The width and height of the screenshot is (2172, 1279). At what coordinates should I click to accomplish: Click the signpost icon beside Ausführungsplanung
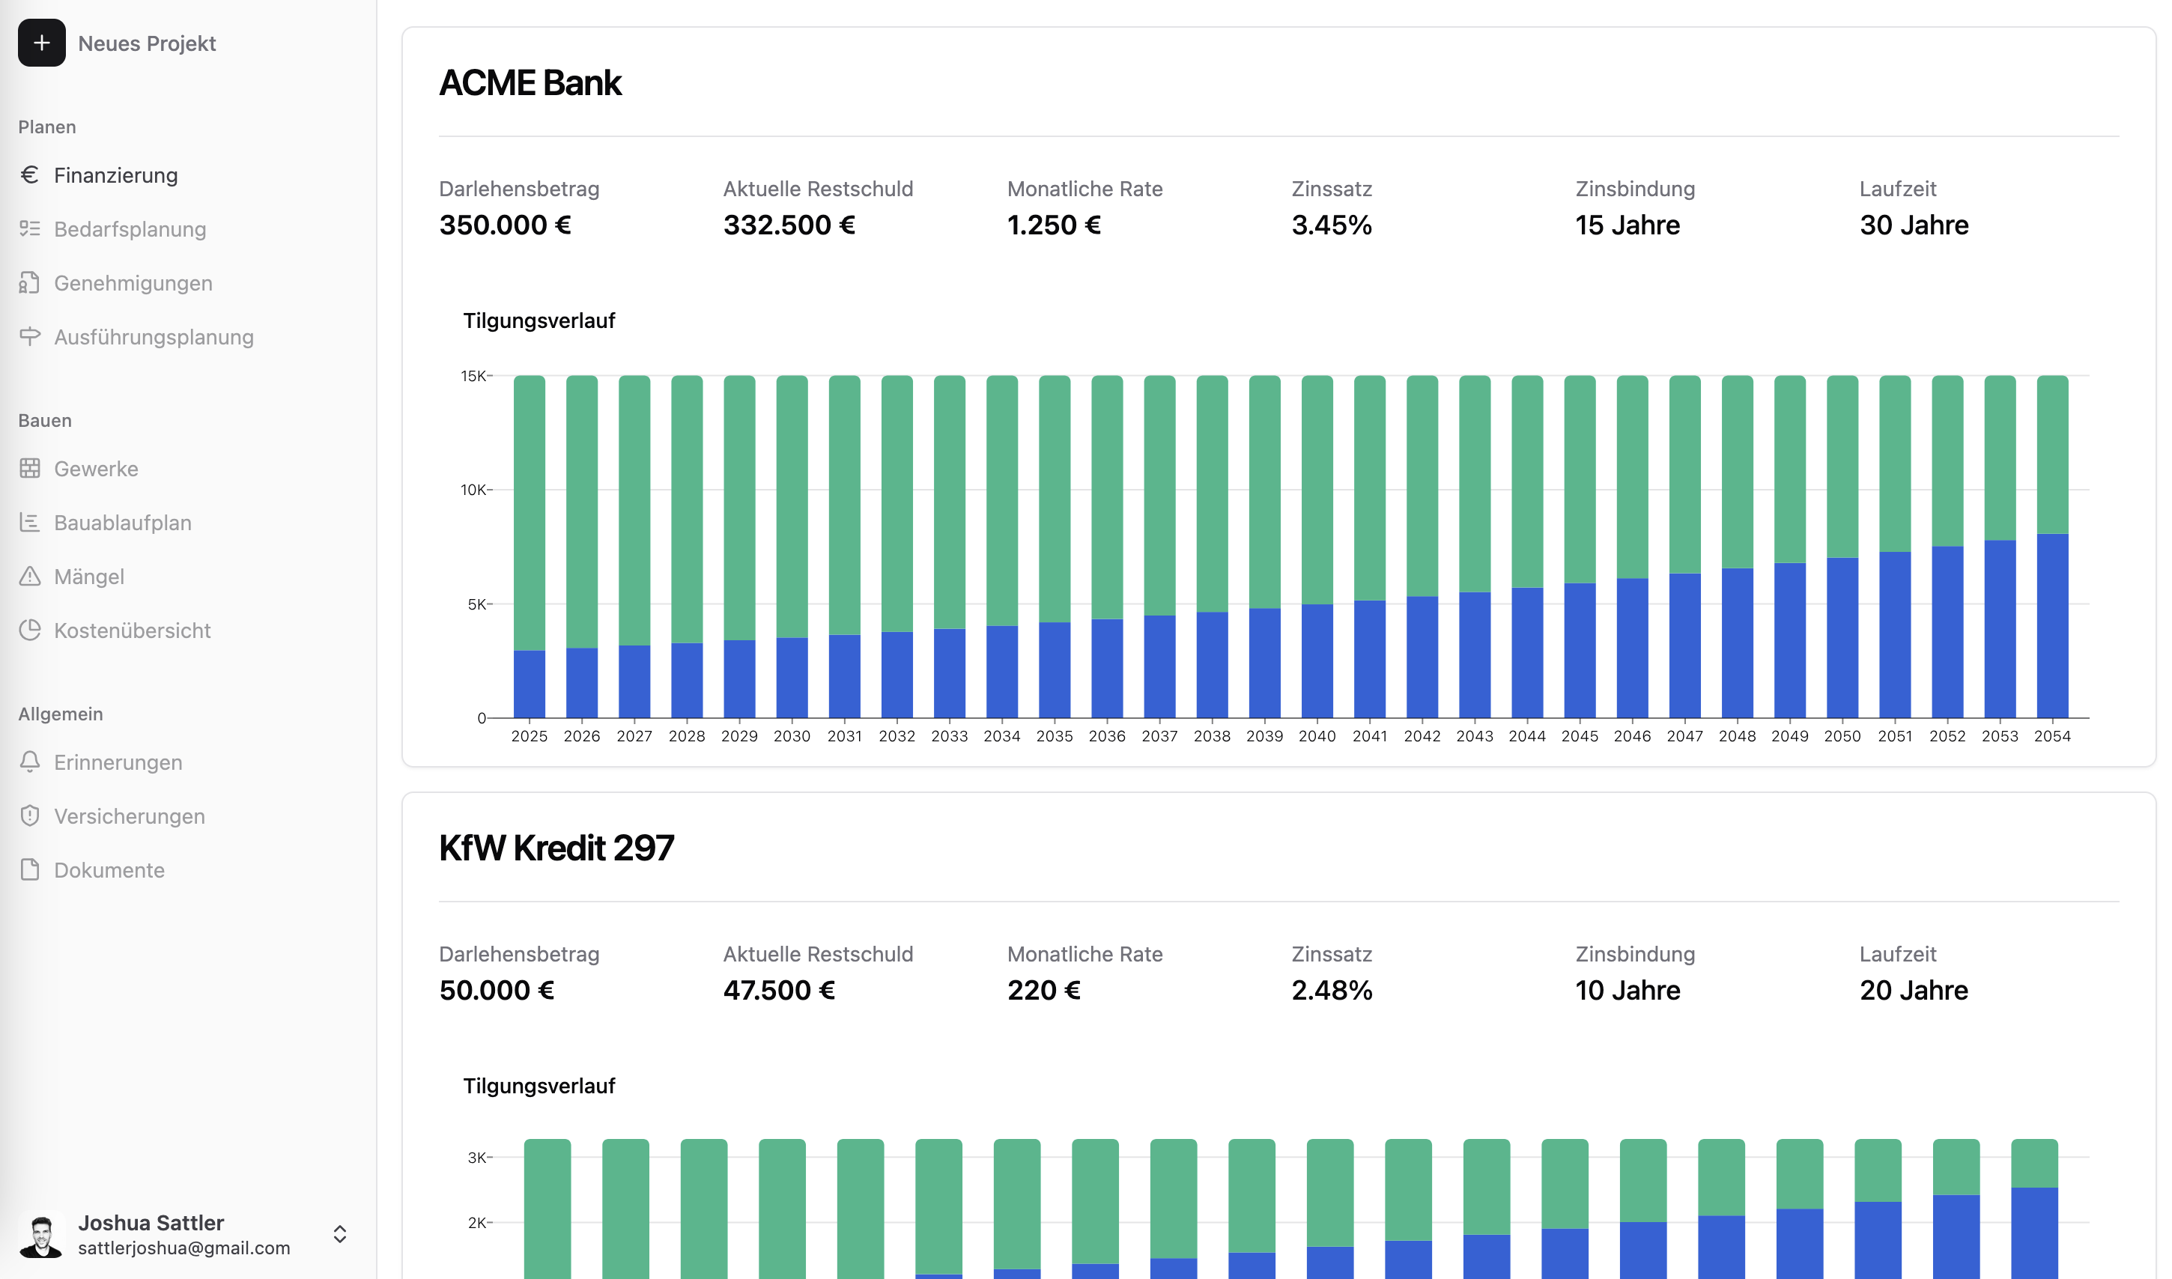point(29,336)
